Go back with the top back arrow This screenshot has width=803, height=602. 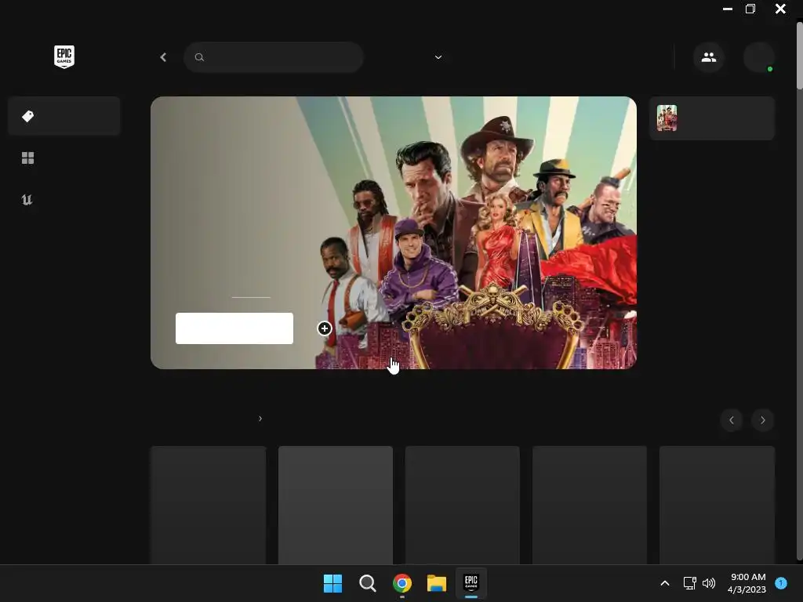(163, 57)
